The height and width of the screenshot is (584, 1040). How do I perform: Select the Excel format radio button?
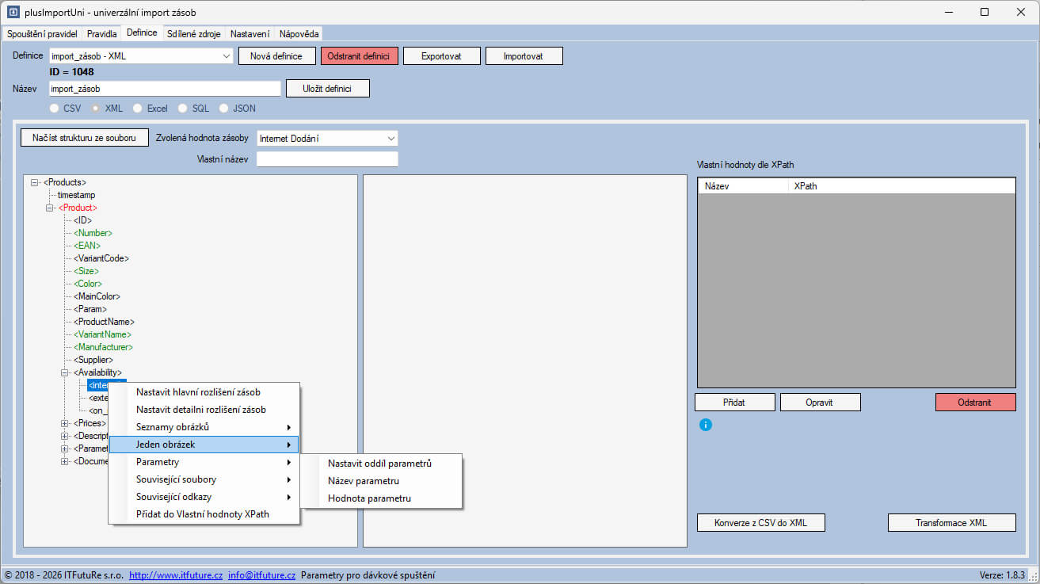coord(138,109)
